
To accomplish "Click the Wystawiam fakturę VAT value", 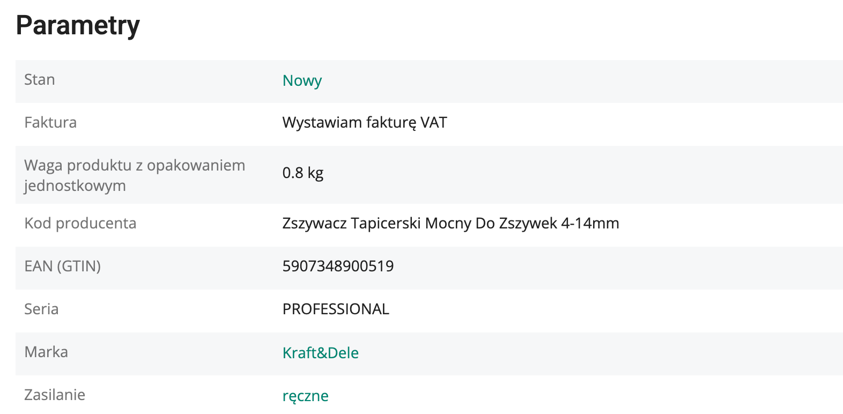I will [x=365, y=123].
